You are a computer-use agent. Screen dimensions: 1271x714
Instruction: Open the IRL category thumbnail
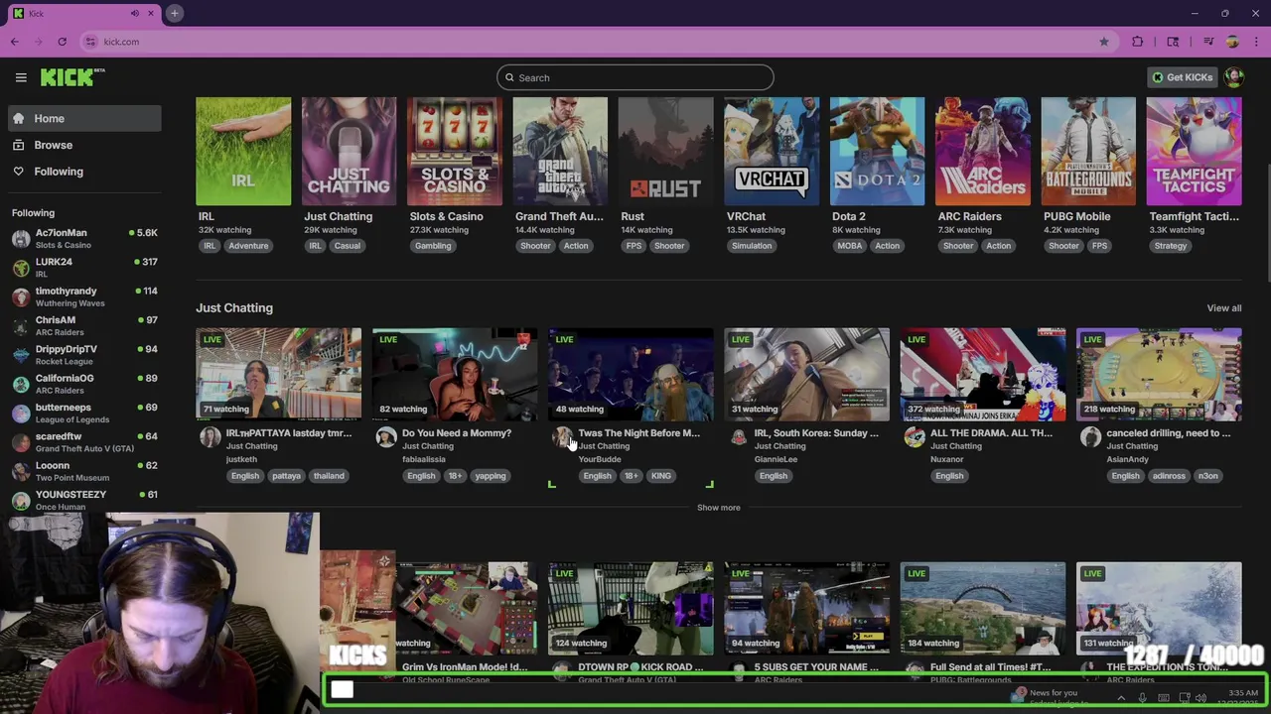pos(243,151)
